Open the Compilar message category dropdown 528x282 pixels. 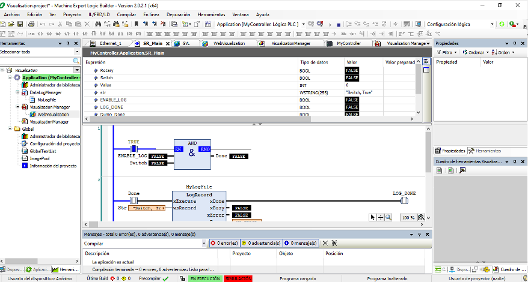(203, 243)
